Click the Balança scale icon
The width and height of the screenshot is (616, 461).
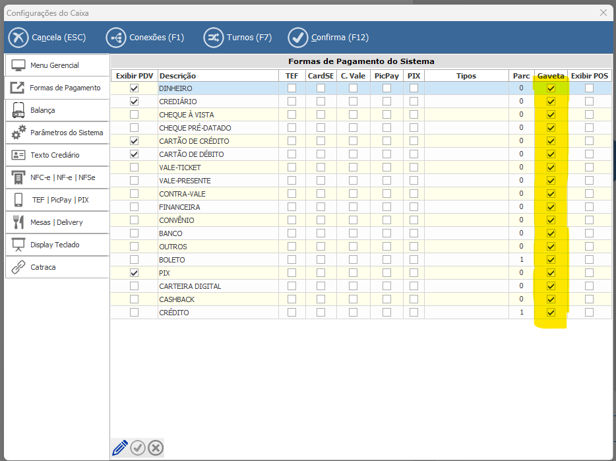point(18,110)
